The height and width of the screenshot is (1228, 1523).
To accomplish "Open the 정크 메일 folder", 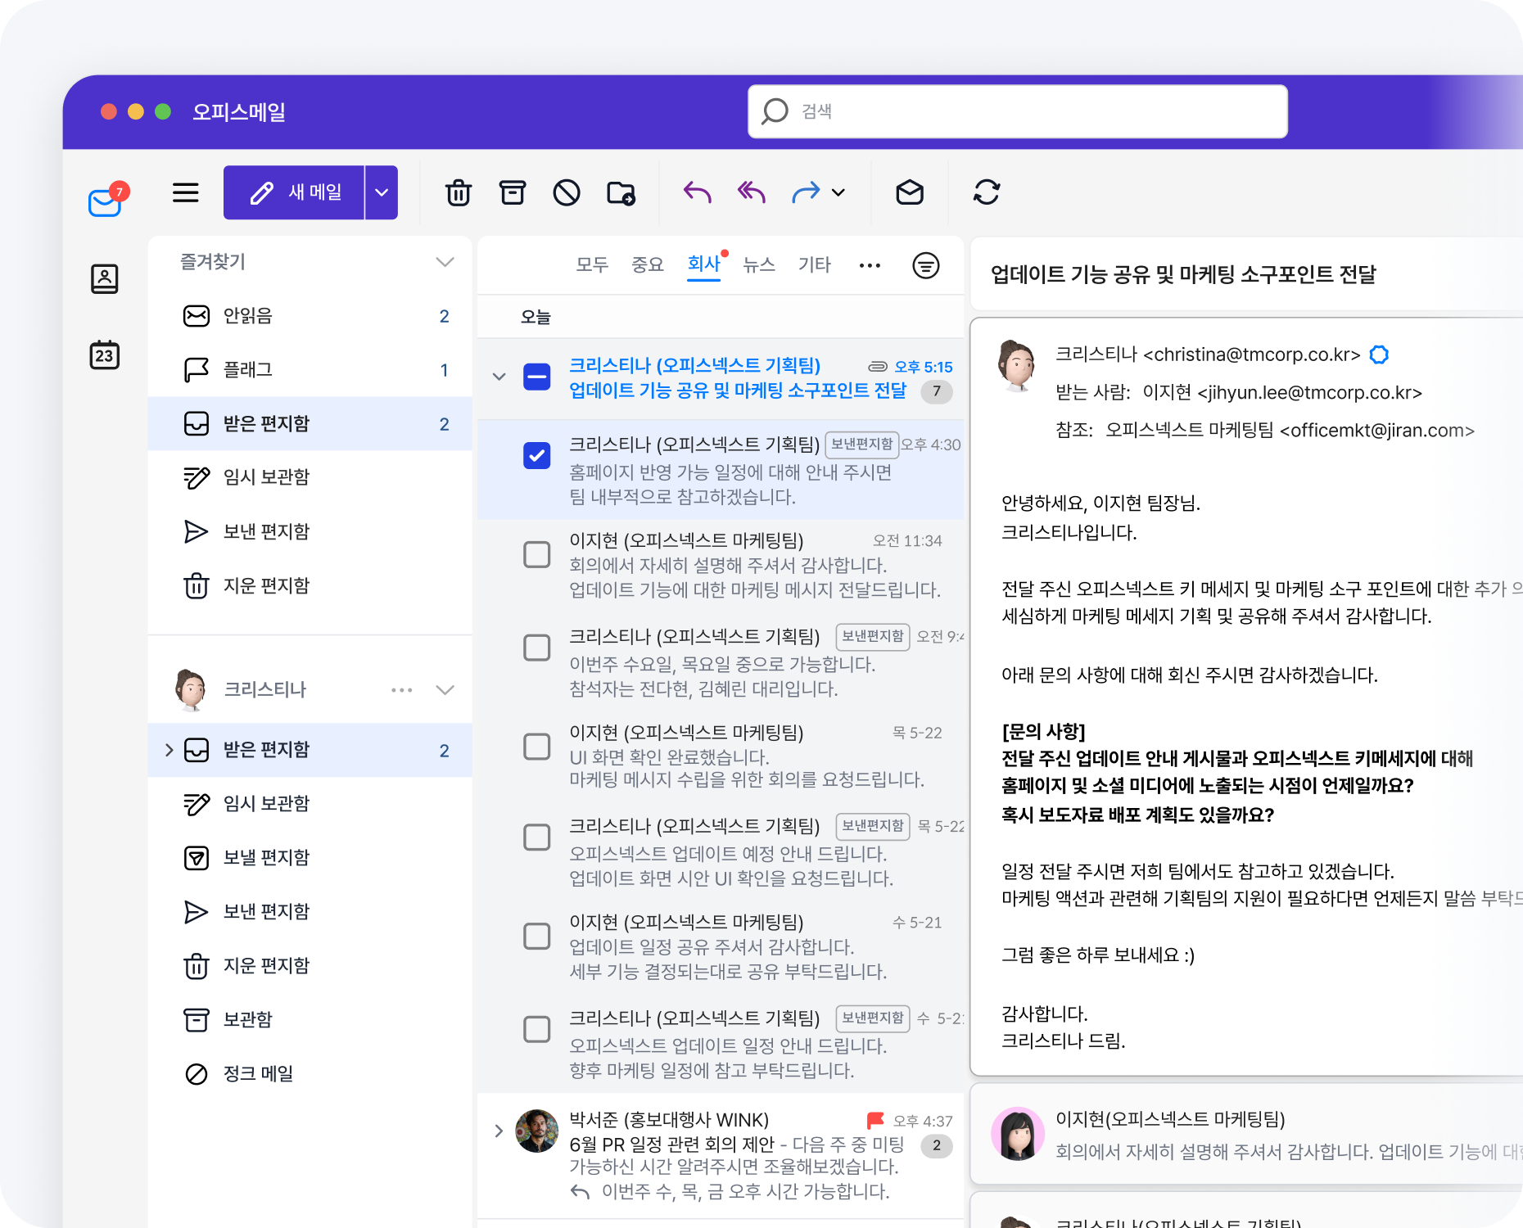I will coord(258,1073).
